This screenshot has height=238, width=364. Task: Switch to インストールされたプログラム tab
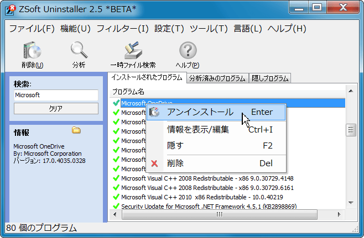pos(147,78)
